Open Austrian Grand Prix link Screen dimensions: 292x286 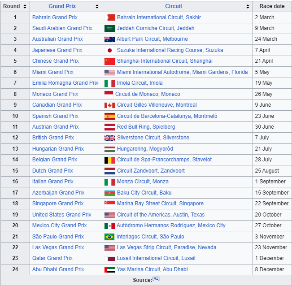56,127
